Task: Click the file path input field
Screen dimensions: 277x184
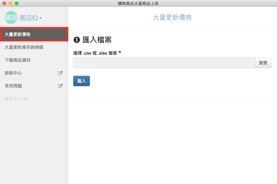Action: tap(164, 63)
